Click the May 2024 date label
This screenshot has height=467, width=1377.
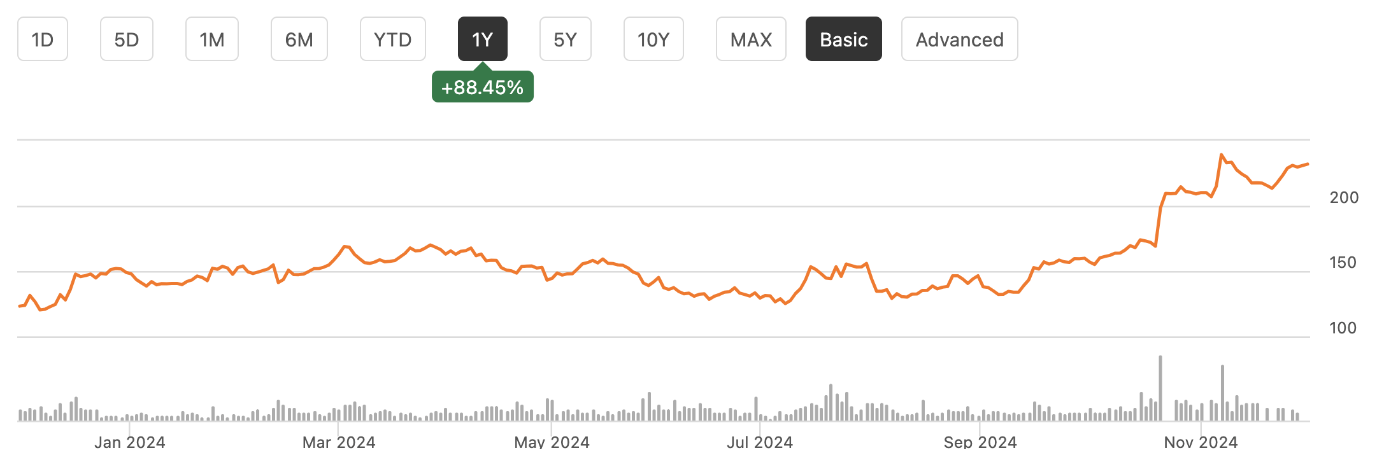click(552, 442)
